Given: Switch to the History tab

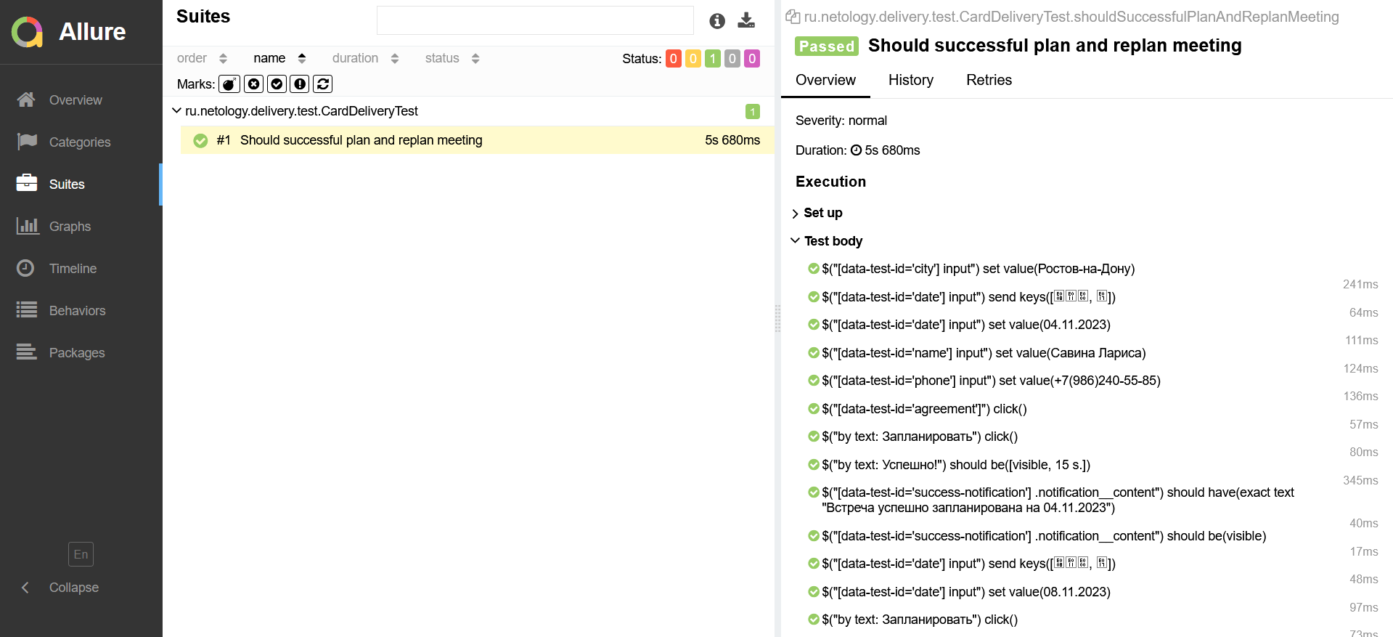Looking at the screenshot, I should tap(911, 80).
